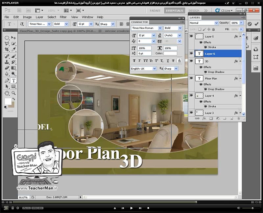
Task: Select the Gradient tool
Action: [x=13, y=68]
